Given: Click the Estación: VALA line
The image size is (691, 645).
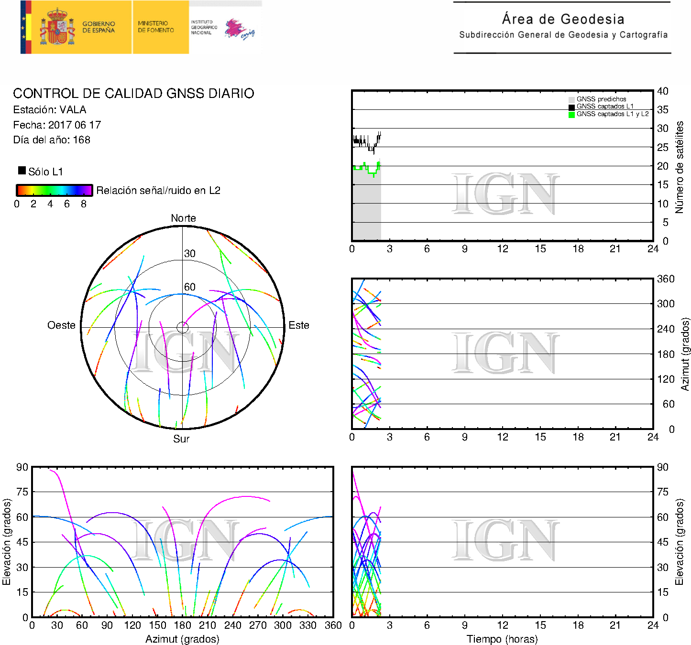Looking at the screenshot, I should pyautogui.click(x=50, y=110).
